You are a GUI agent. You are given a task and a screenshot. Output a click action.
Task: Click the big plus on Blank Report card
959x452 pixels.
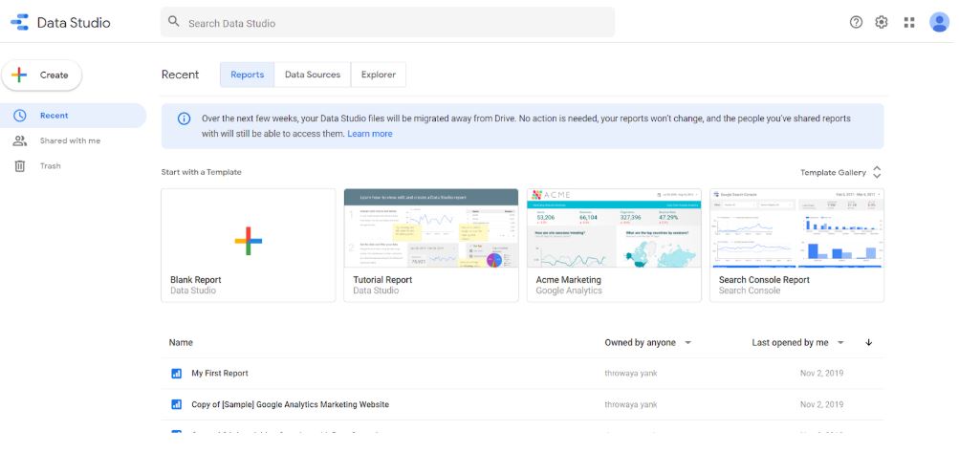(x=249, y=241)
